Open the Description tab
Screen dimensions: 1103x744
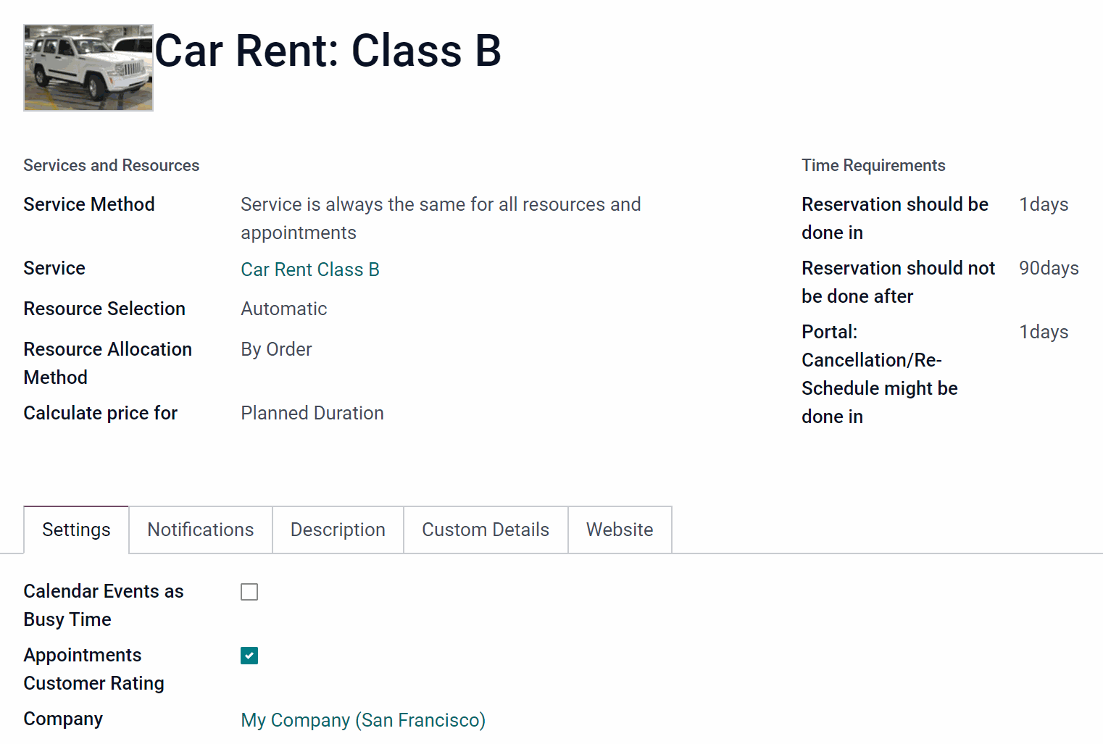tap(338, 530)
